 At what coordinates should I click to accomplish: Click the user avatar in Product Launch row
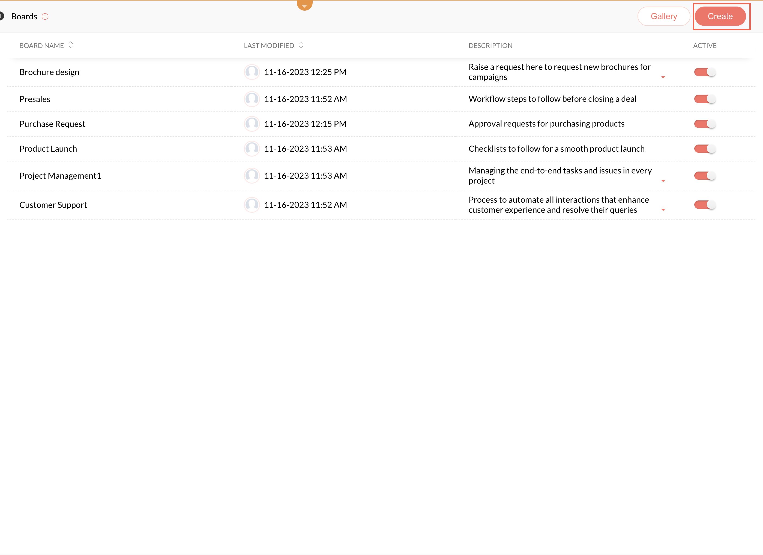coord(252,149)
